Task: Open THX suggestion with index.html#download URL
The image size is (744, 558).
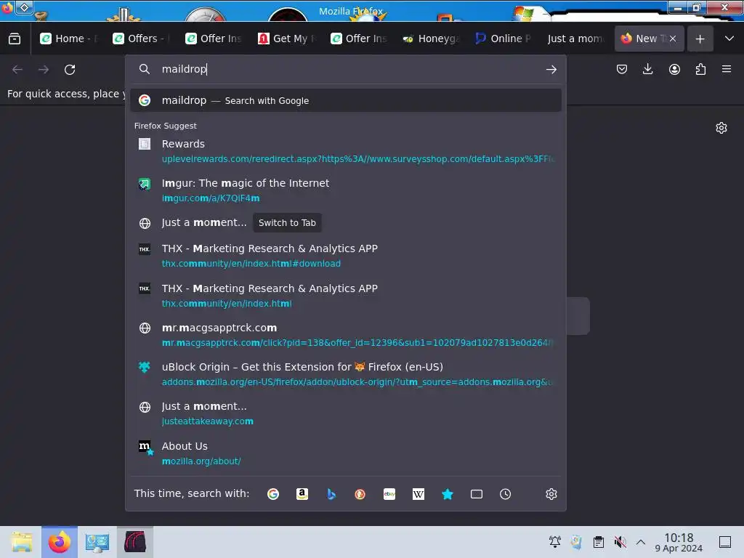Action: (x=346, y=256)
